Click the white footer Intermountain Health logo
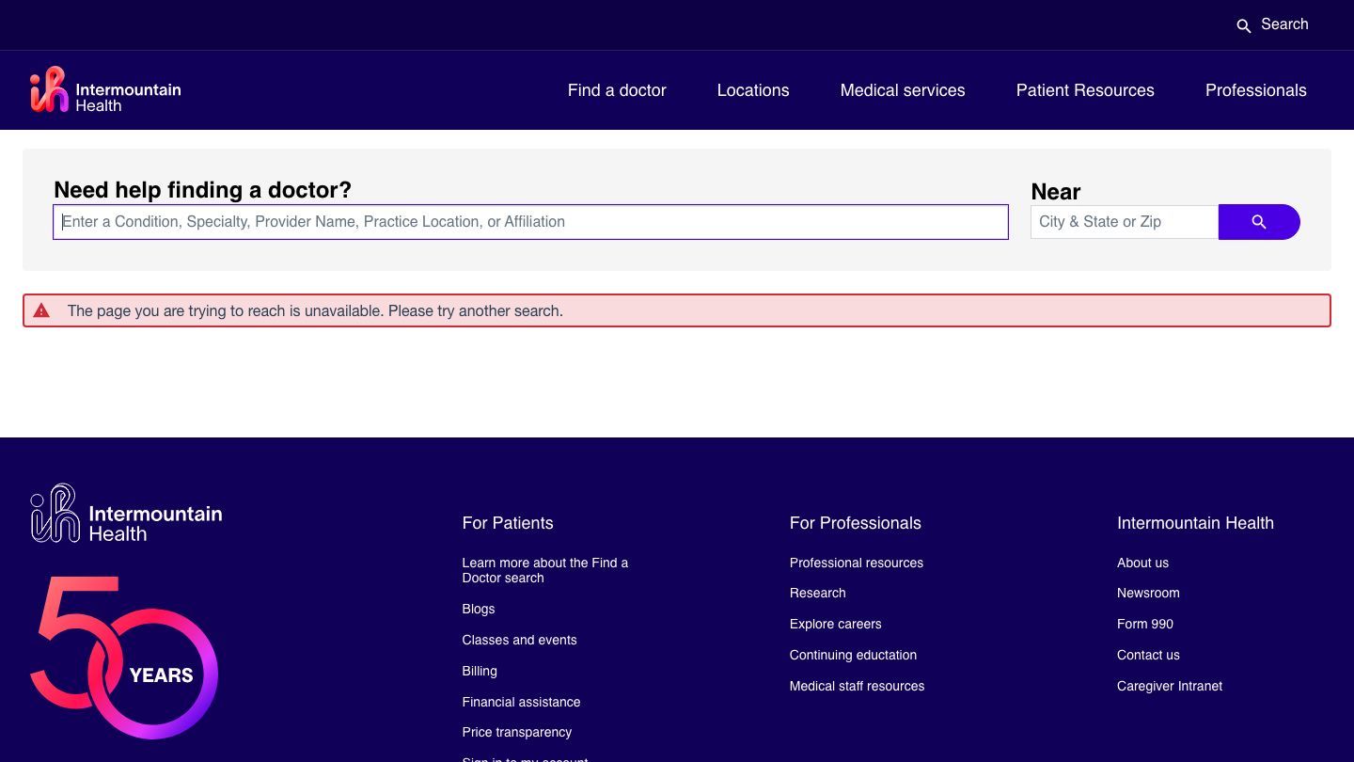 point(126,514)
